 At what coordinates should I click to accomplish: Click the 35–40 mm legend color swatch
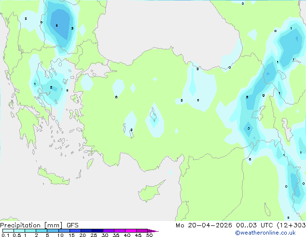click(120, 231)
